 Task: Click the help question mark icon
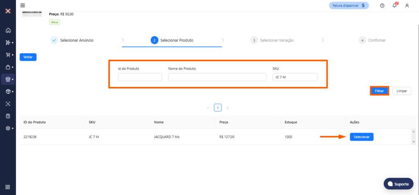pos(382,5)
